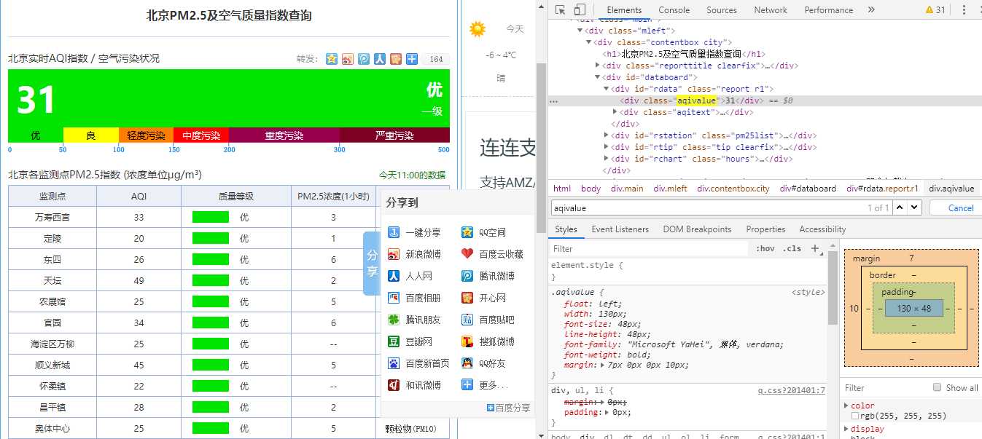Share via Renren icon beside 转发
Image resolution: width=982 pixels, height=439 pixels.
click(380, 59)
